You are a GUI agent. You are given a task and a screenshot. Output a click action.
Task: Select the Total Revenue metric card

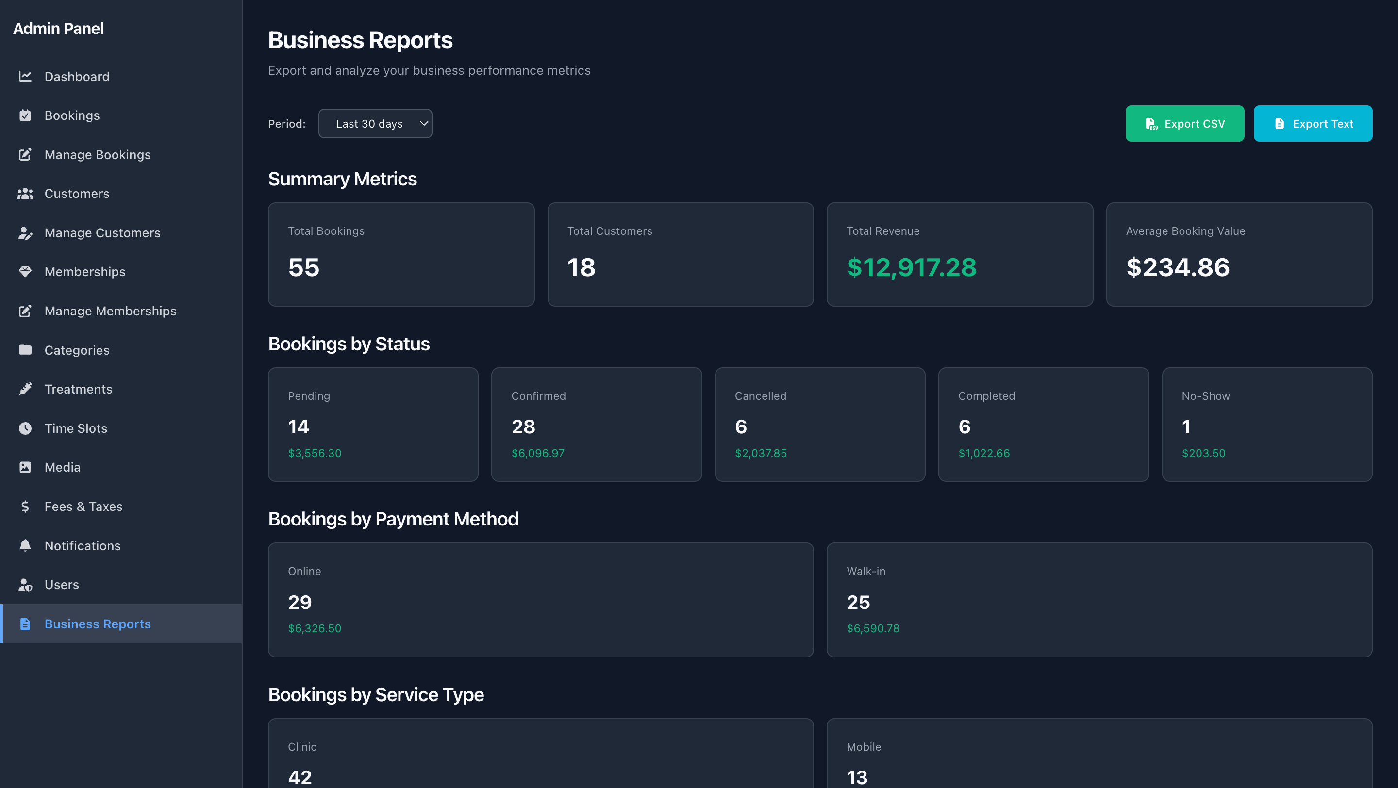(x=960, y=254)
